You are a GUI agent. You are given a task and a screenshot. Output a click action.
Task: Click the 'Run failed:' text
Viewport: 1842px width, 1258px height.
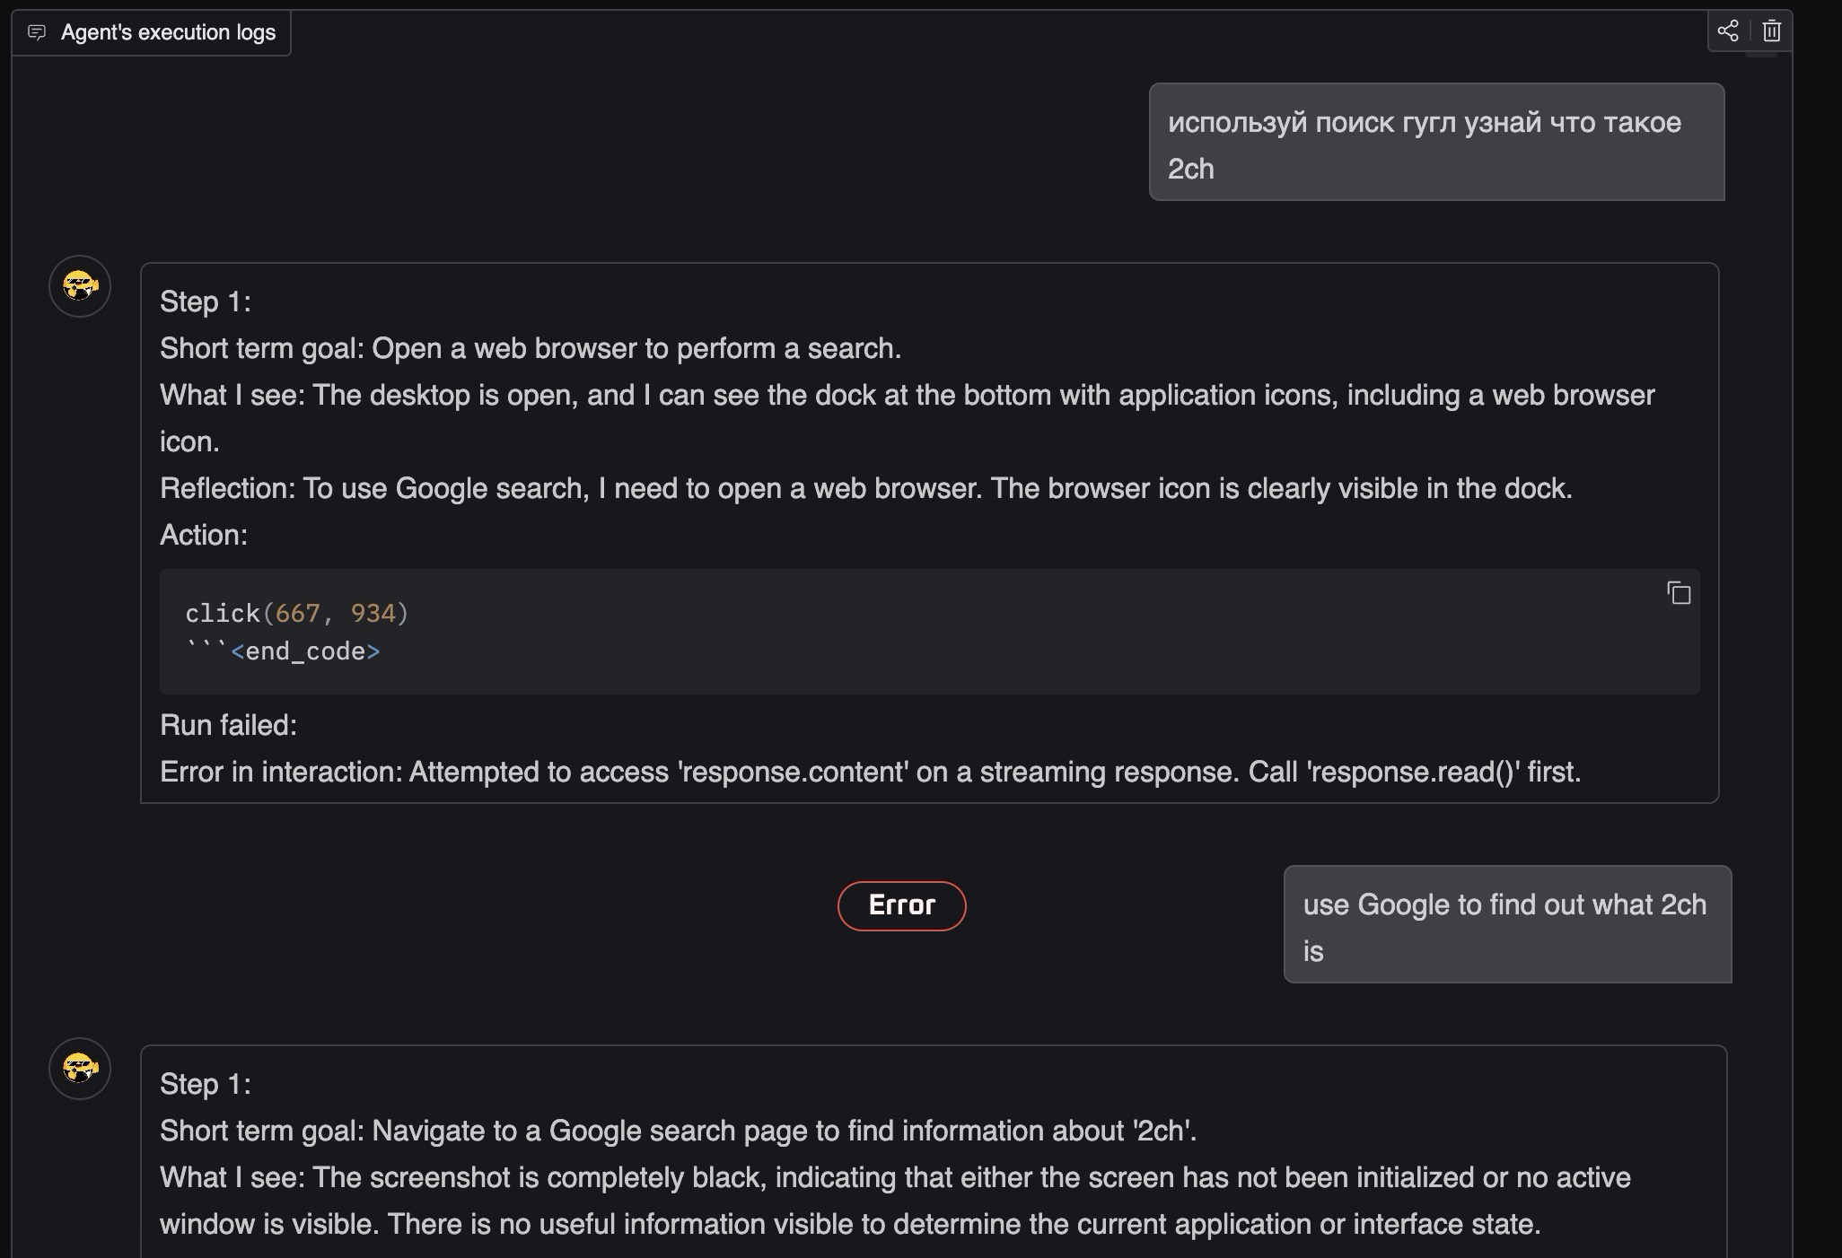pyautogui.click(x=228, y=725)
